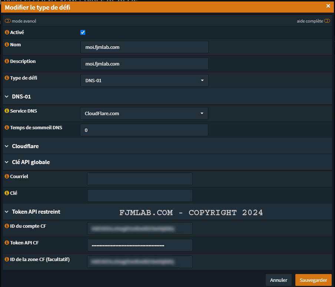Click the Sauvegarder button
Viewport: 335px width, 287px height.
(x=313, y=280)
